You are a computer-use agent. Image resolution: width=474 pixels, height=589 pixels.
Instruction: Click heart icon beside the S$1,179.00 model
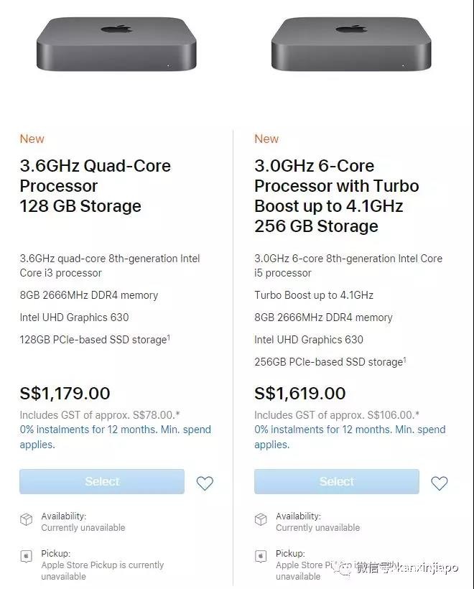pyautogui.click(x=205, y=483)
